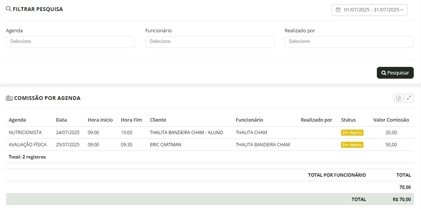Click the end time 10:00
This screenshot has height=209, width=421.
click(126, 132)
